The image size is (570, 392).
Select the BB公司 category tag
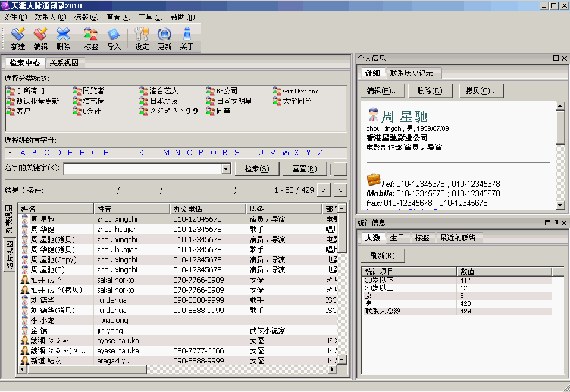[222, 91]
